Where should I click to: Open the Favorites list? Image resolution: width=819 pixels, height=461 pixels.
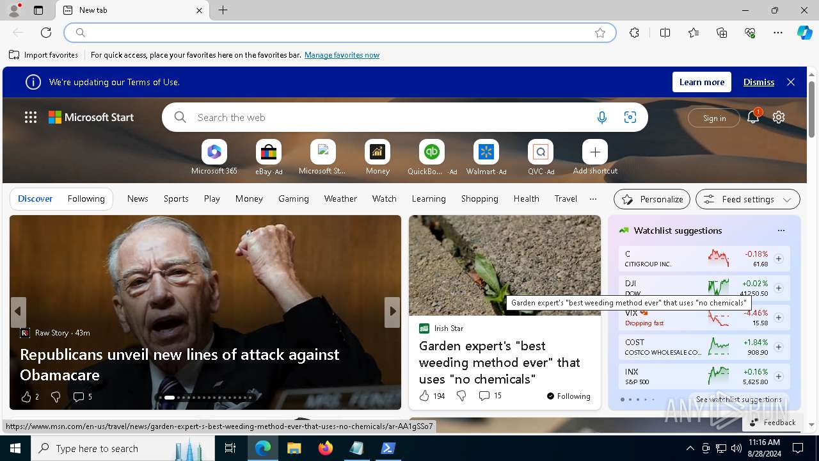tap(694, 33)
